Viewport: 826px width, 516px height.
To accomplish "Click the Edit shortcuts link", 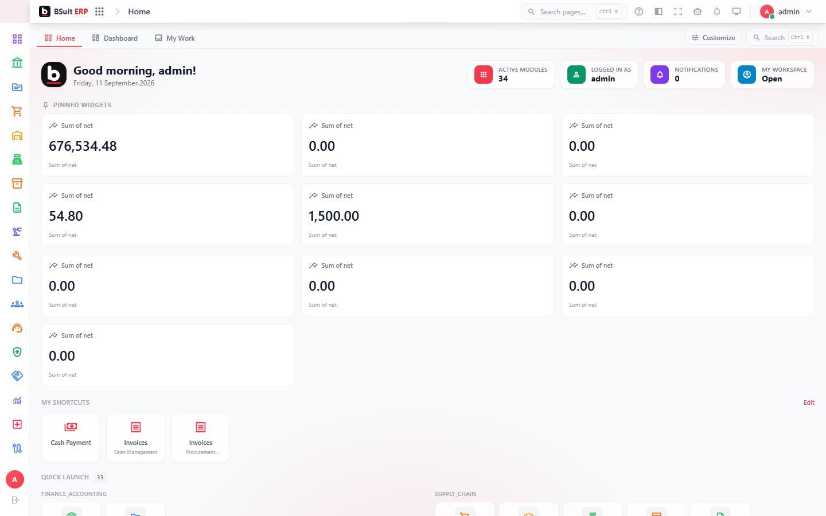I will (809, 402).
